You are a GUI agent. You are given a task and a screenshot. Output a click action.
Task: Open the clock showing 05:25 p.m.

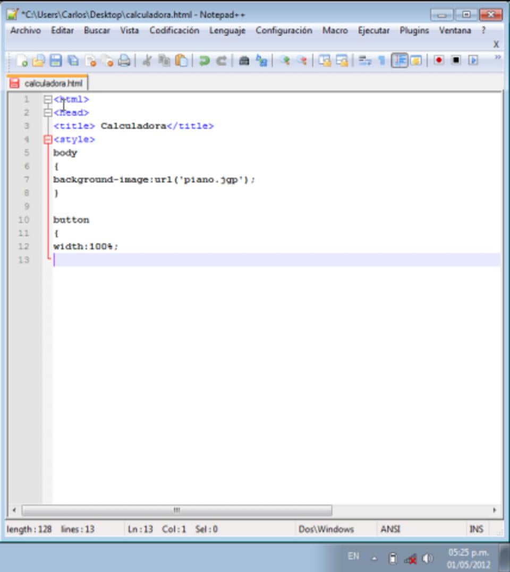click(469, 558)
